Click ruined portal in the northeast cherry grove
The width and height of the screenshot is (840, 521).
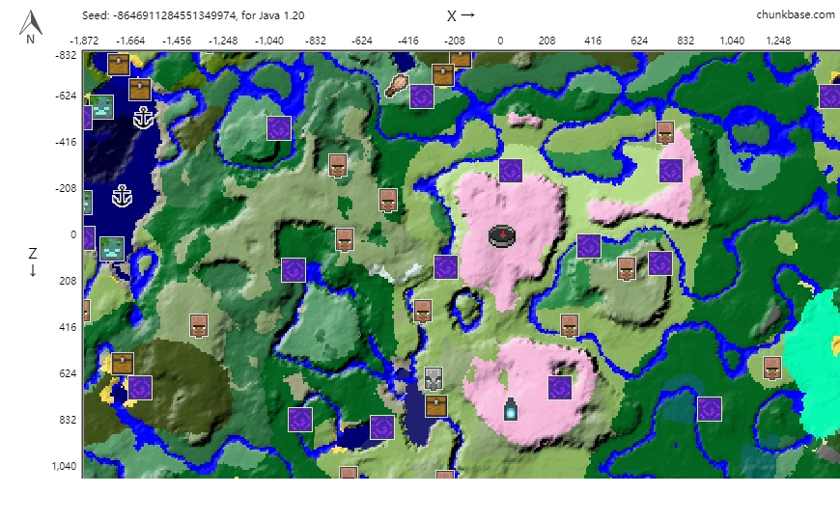point(671,171)
